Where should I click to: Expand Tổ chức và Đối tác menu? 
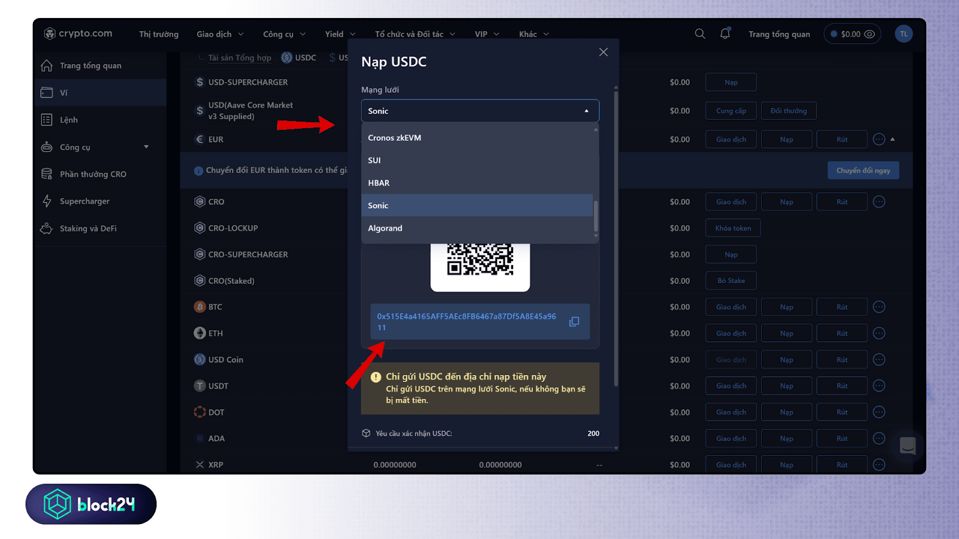click(x=415, y=34)
